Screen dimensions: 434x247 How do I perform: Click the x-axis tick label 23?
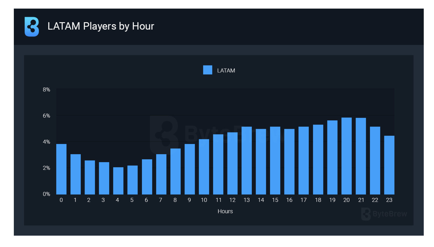[x=389, y=200]
